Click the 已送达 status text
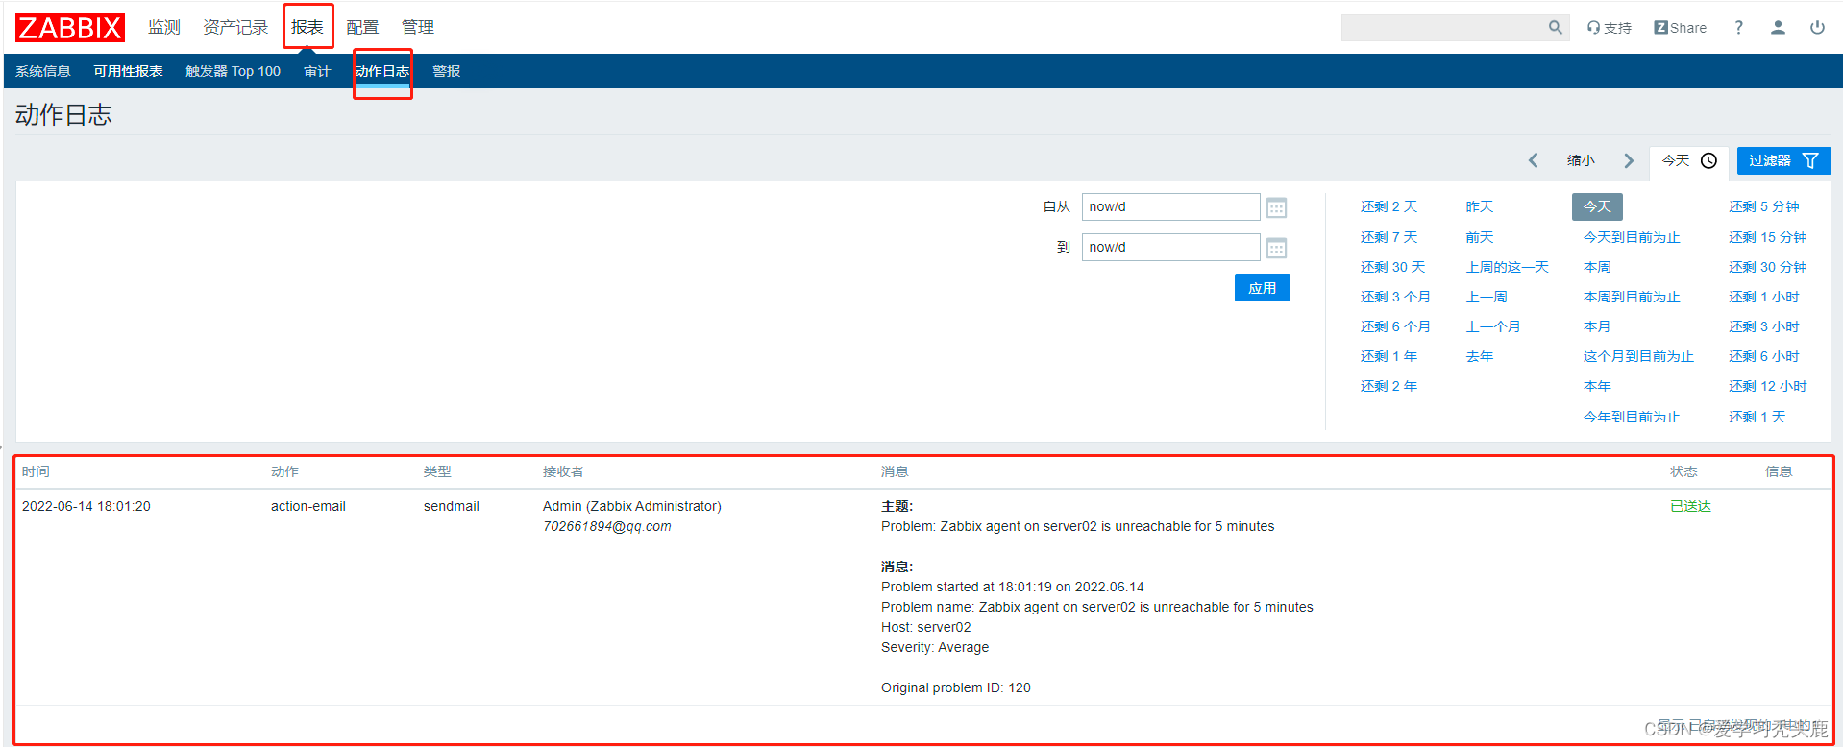The height and width of the screenshot is (747, 1843). pyautogui.click(x=1690, y=506)
